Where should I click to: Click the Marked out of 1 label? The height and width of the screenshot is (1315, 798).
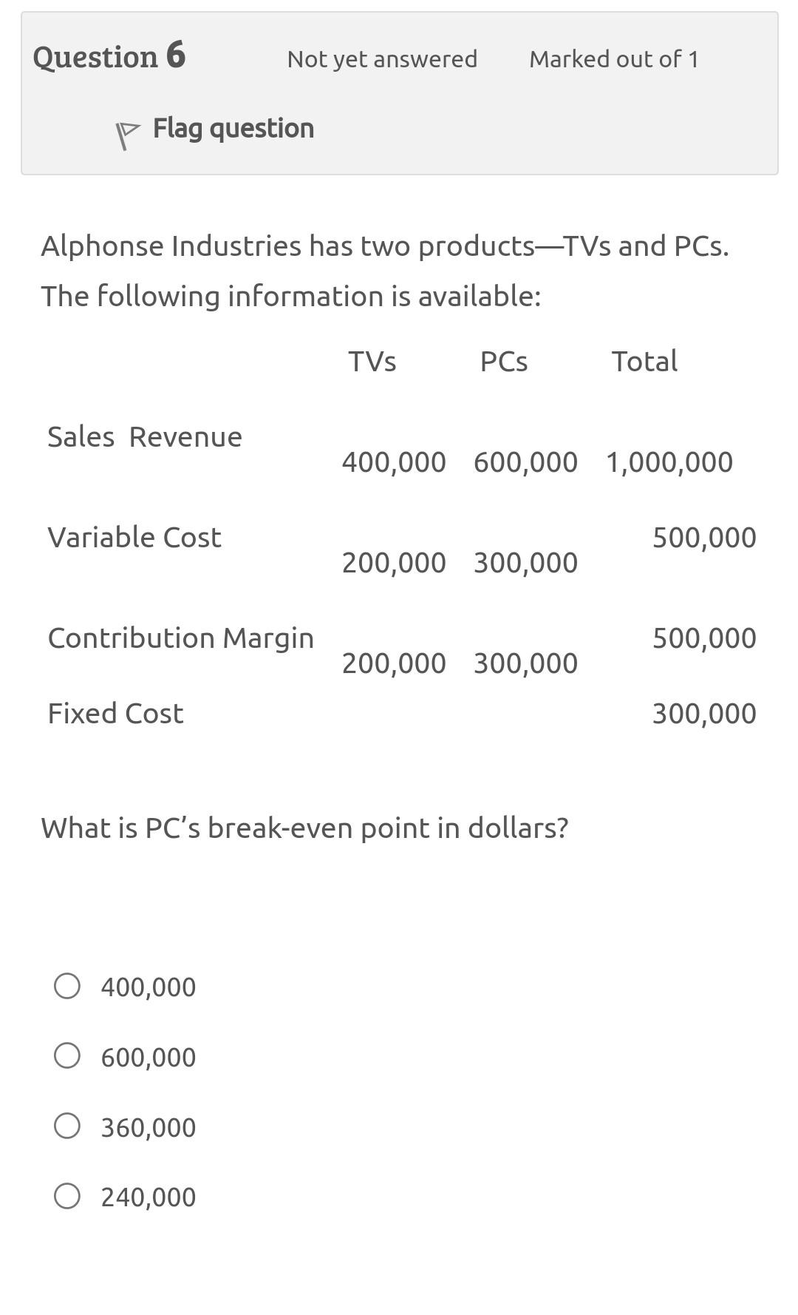coord(613,59)
